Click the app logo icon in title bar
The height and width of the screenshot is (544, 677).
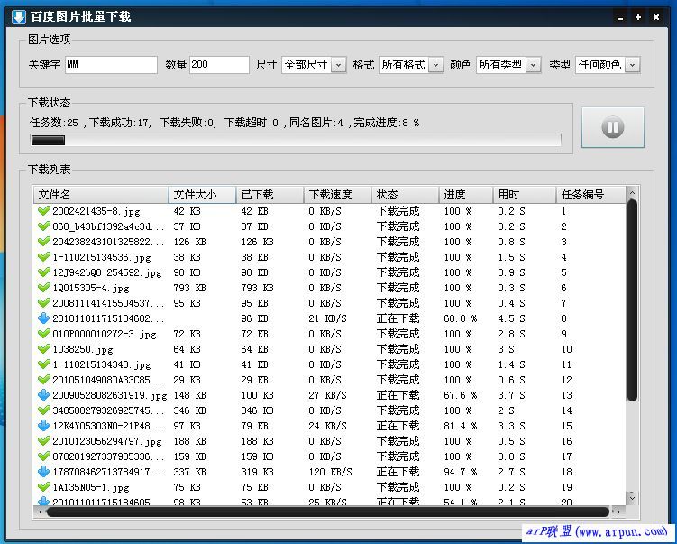[x=16, y=16]
